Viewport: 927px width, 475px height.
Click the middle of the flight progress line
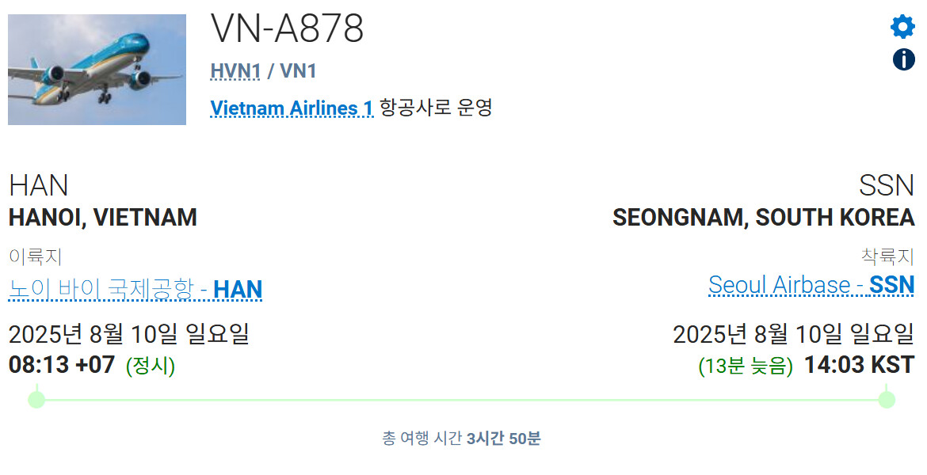click(461, 400)
